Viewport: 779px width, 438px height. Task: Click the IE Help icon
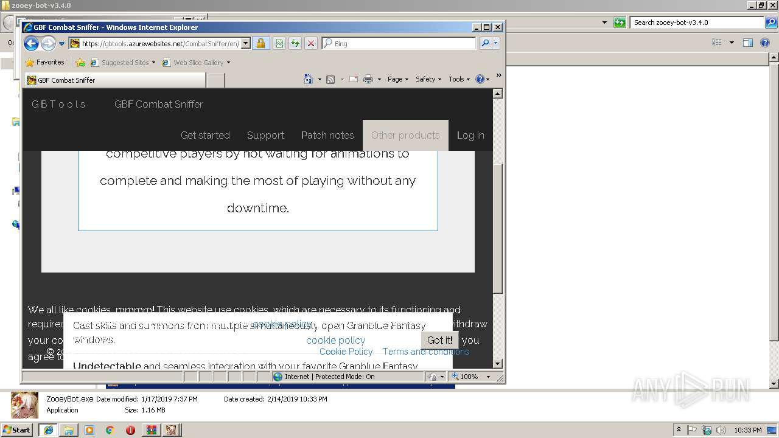point(480,79)
